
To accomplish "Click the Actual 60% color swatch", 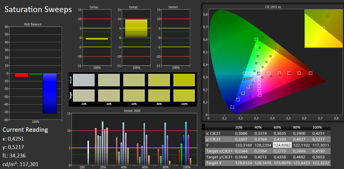I will 134,80.
